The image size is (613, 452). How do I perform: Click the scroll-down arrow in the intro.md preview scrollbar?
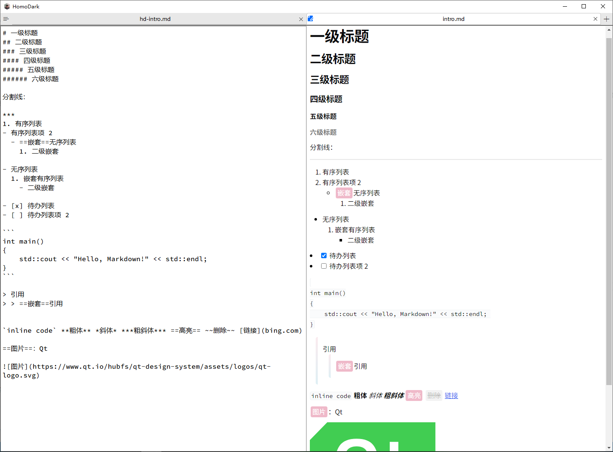(609, 447)
